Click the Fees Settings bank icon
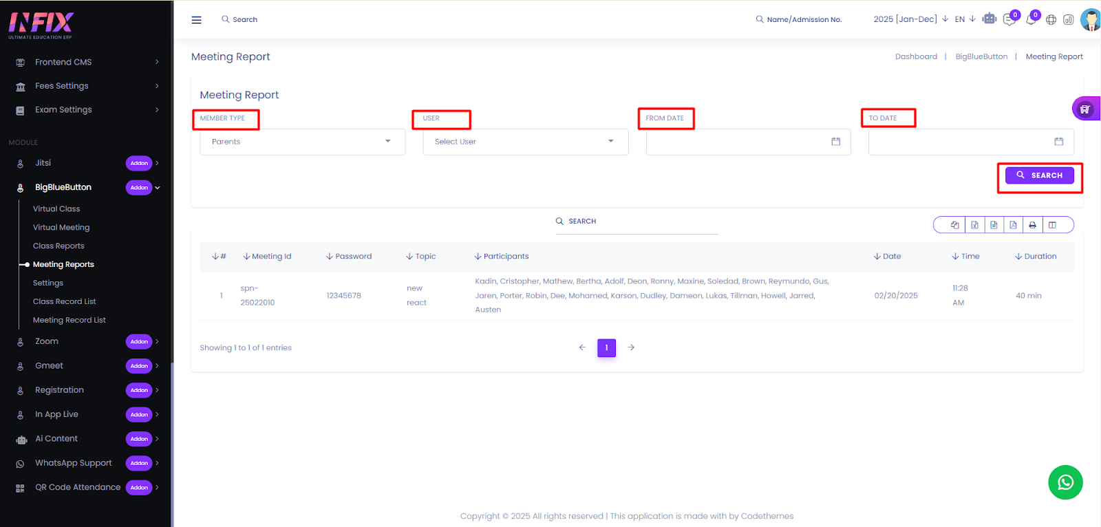Image resolution: width=1101 pixels, height=527 pixels. (x=21, y=87)
